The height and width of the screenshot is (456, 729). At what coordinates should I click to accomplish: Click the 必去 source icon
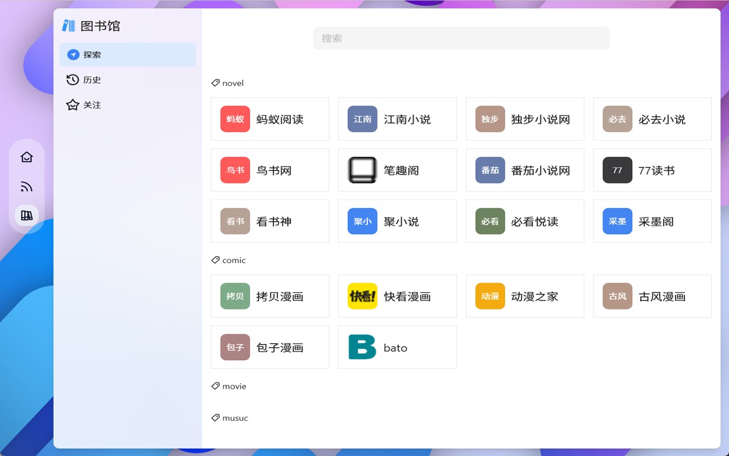pyautogui.click(x=617, y=119)
